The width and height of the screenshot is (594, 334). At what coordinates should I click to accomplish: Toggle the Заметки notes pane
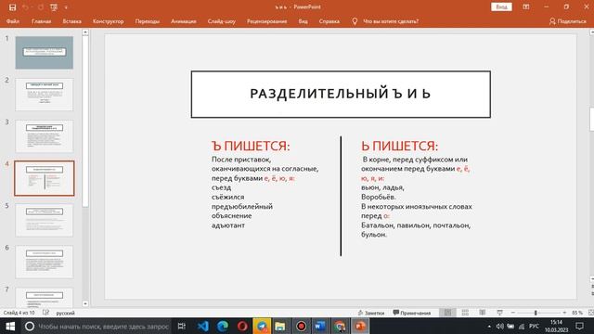(371, 313)
